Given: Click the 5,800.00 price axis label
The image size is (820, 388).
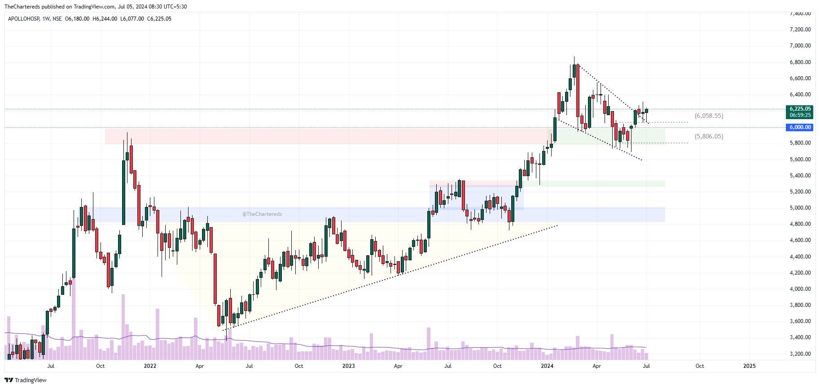Looking at the screenshot, I should pos(800,143).
